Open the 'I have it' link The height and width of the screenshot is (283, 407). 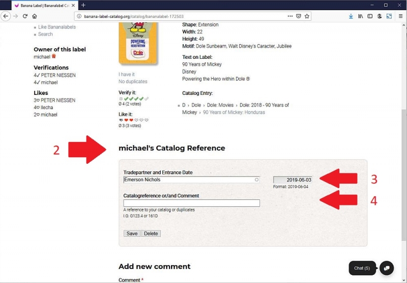[127, 75]
